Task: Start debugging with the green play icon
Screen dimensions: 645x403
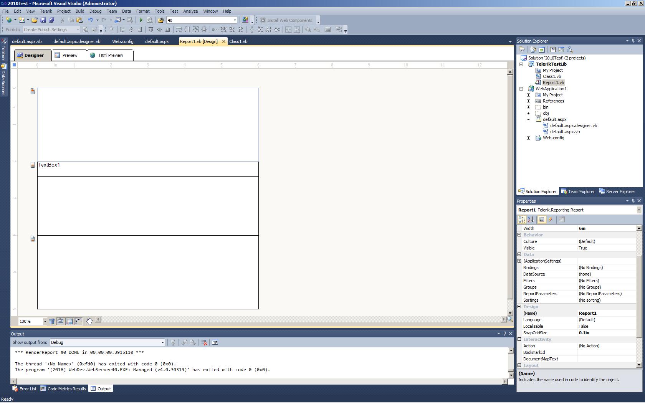Action: (141, 20)
